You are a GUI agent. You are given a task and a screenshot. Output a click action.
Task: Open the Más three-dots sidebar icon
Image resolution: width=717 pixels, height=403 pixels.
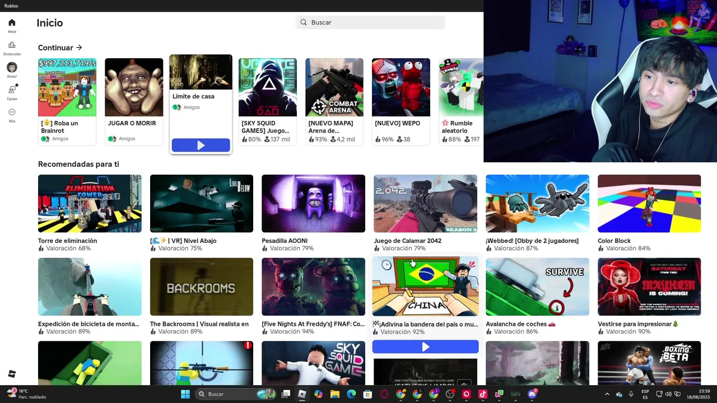pyautogui.click(x=12, y=112)
